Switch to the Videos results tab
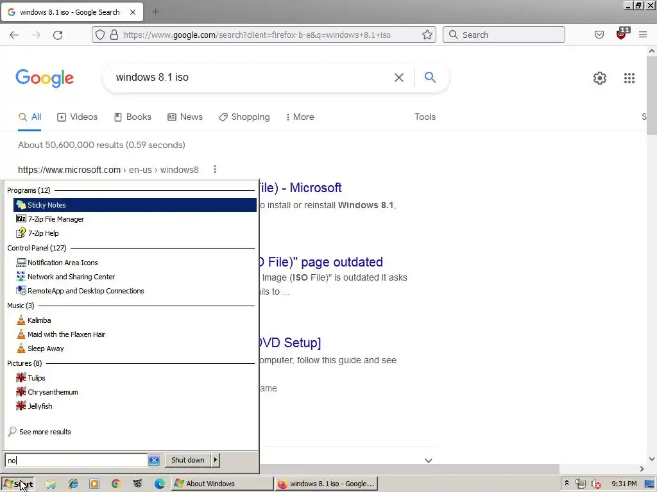This screenshot has height=492, width=657. click(x=78, y=117)
